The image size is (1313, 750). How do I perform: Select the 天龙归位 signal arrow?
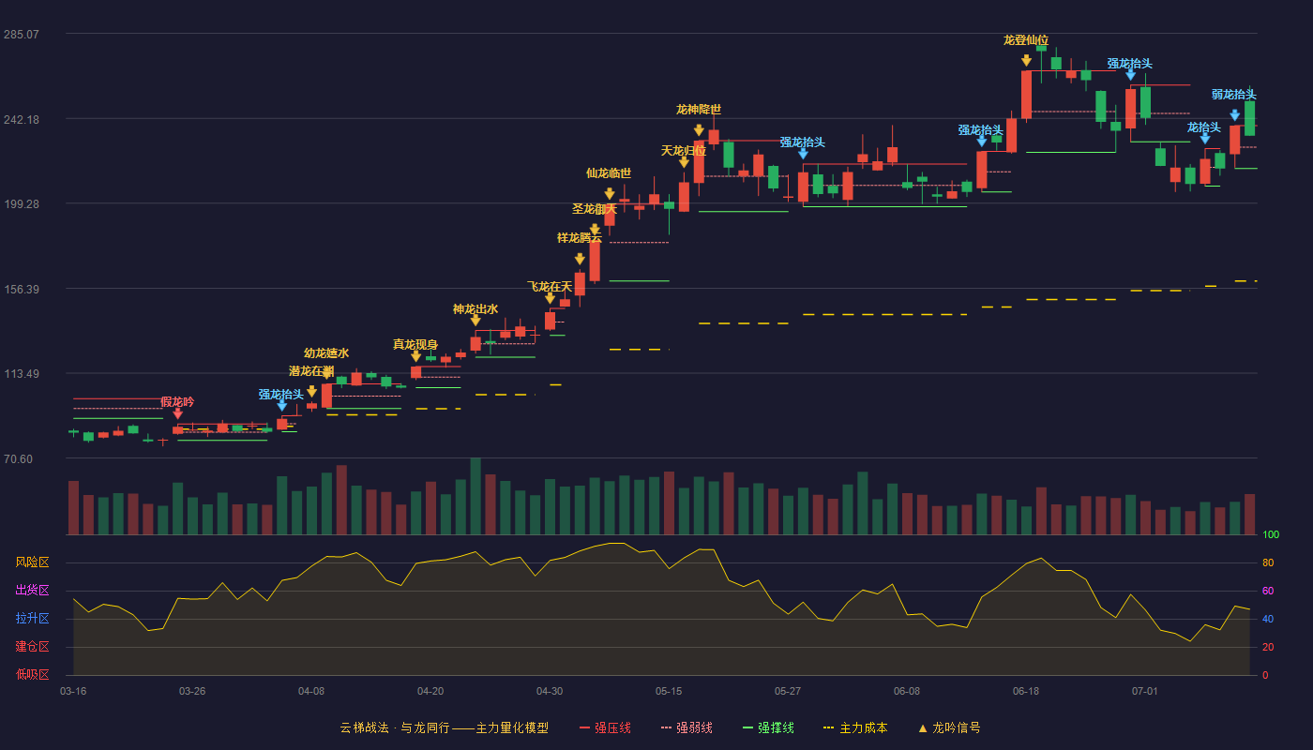pyautogui.click(x=684, y=162)
